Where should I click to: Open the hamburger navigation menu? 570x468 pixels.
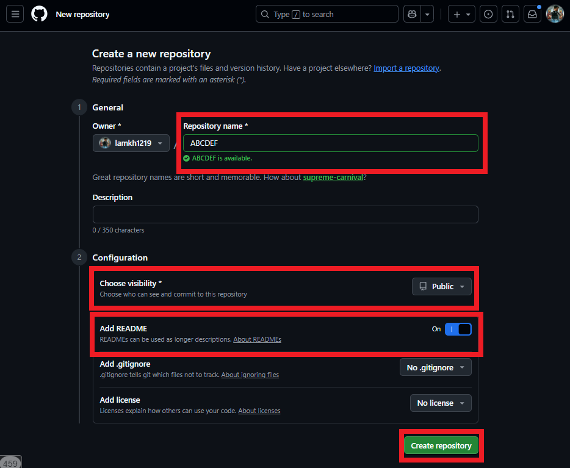[15, 14]
